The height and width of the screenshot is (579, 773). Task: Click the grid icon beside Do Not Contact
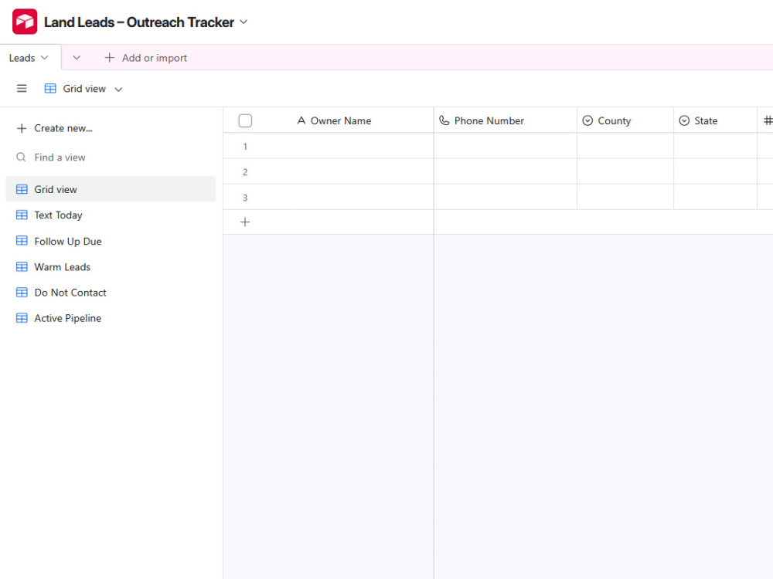[22, 292]
